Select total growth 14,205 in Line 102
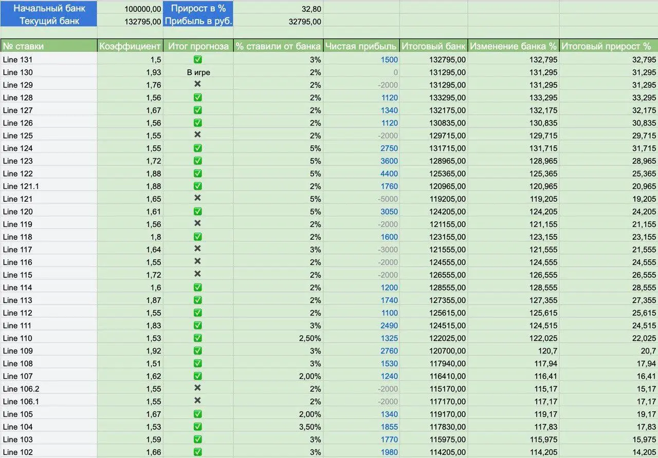The image size is (658, 458). 645,452
